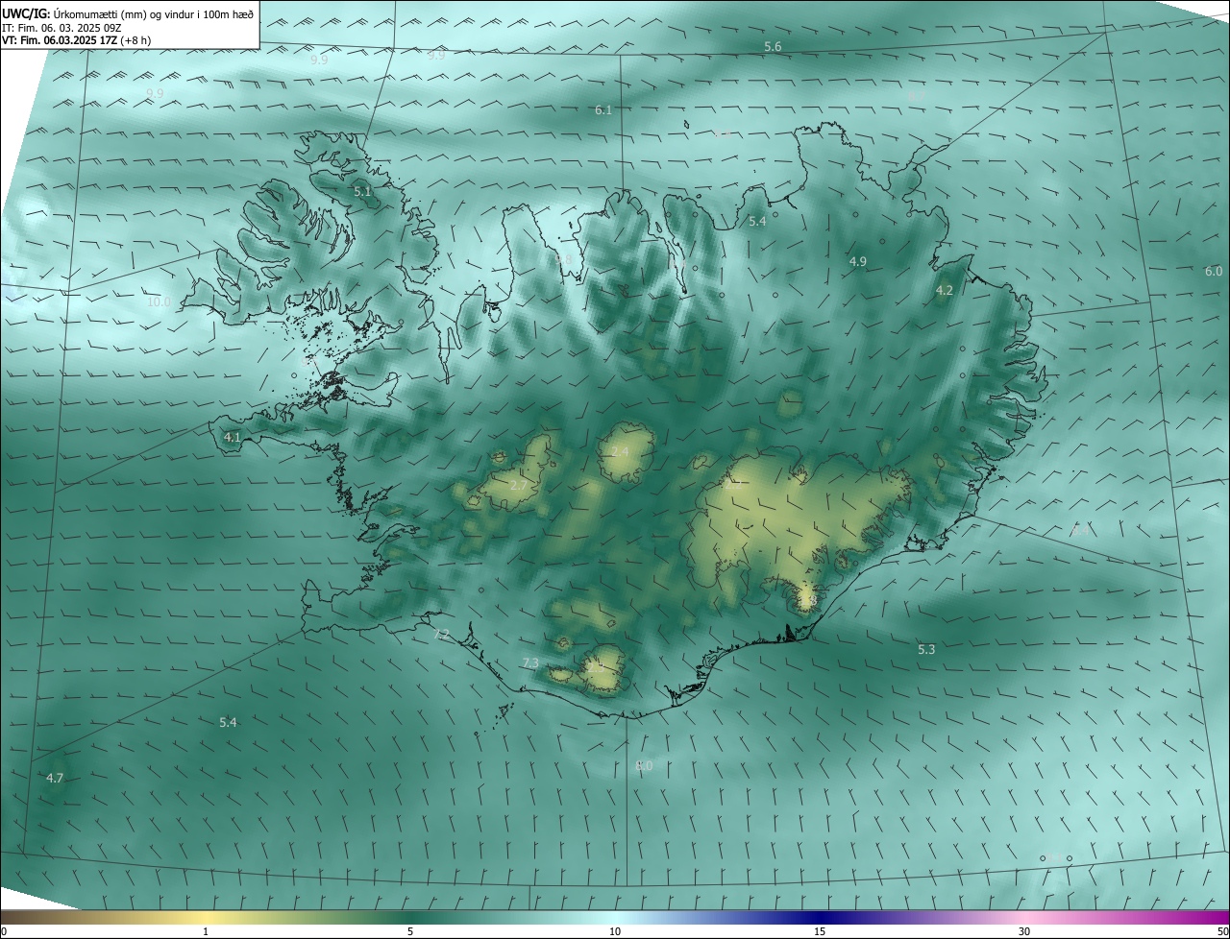Click the 2.7 value label on the glacier
Viewport: 1230px width, 939px height.
518,486
